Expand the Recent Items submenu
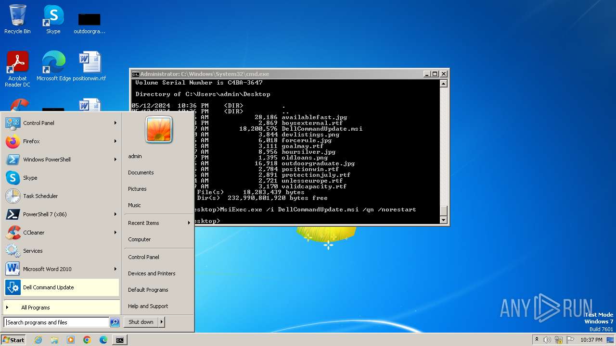616x346 pixels. click(159, 223)
